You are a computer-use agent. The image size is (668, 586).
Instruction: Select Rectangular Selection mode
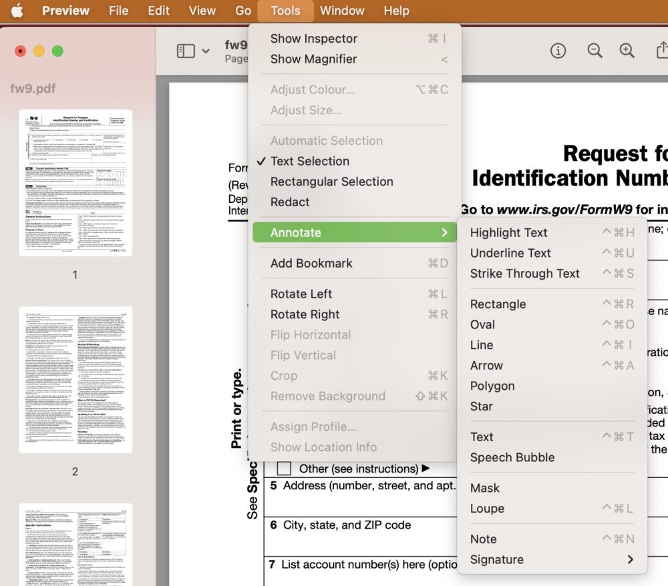(331, 182)
